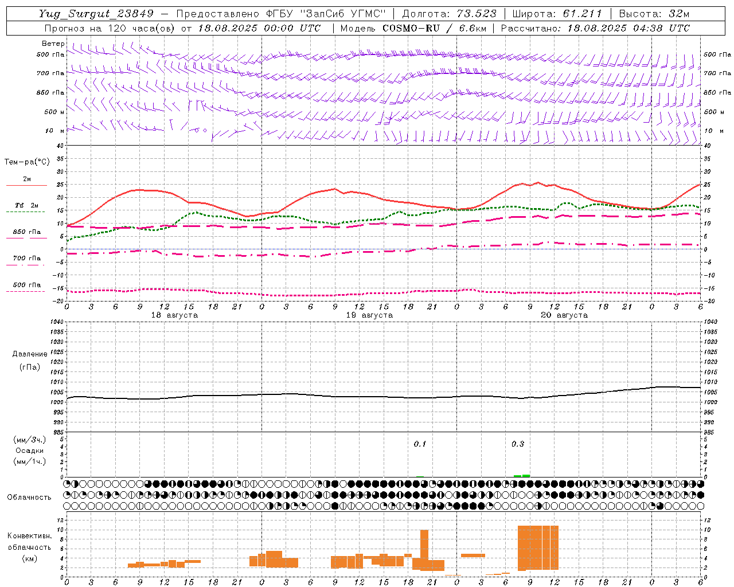The height and width of the screenshot is (587, 734).
Task: Click the 18 августа date label
Action: pyautogui.click(x=174, y=315)
